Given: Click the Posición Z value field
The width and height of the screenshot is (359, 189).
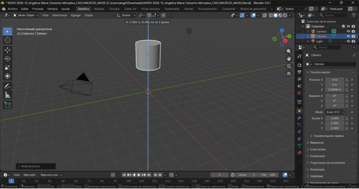Looking at the screenshot, I should pyautogui.click(x=334, y=90).
